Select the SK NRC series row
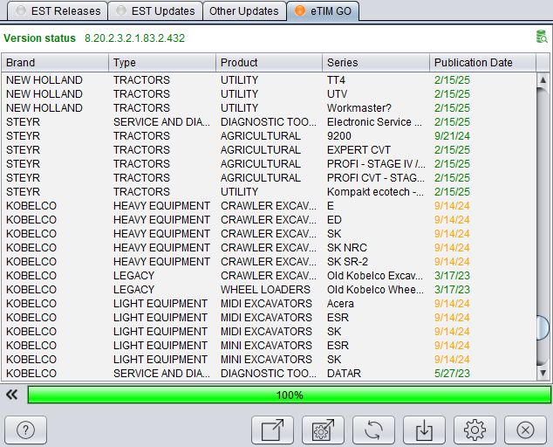The width and height of the screenshot is (553, 447). pos(269,248)
